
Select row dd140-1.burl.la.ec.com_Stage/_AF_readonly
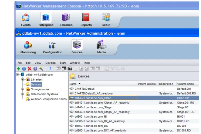134,112
